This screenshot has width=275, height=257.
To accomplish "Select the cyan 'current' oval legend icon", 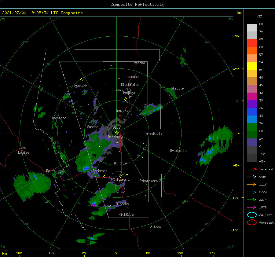I will [x=252, y=215].
